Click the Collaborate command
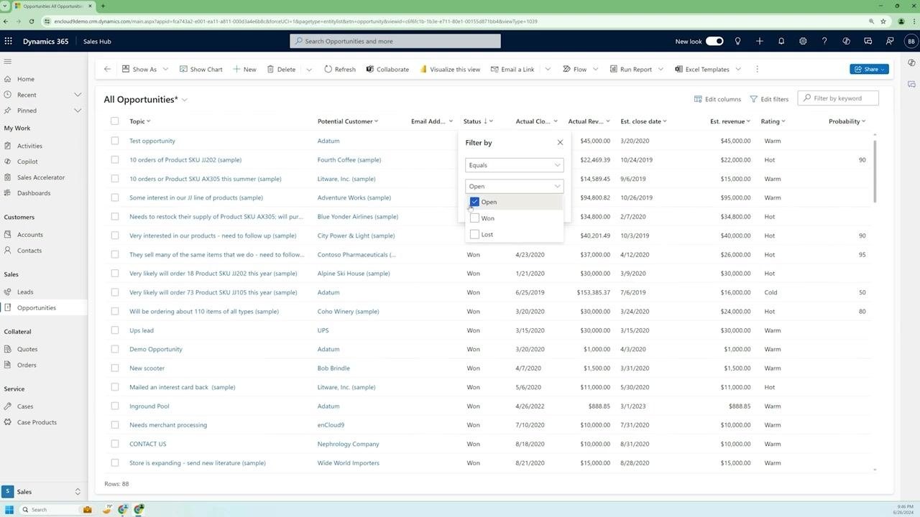The height and width of the screenshot is (517, 920). [387, 69]
